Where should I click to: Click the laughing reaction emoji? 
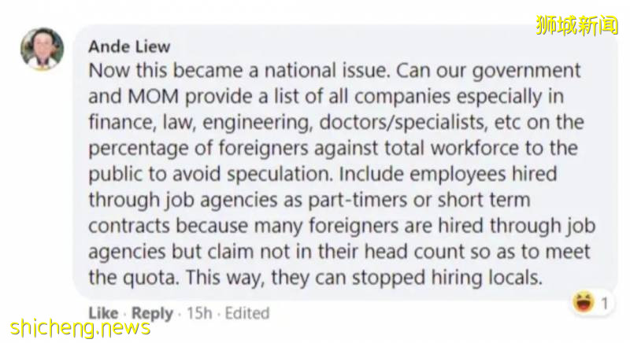point(584,302)
